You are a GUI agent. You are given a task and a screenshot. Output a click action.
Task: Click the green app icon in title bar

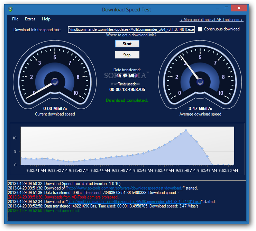(10, 9)
